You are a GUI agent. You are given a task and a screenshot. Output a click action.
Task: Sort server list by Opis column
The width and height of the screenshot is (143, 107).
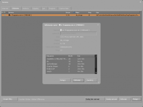coord(117,13)
